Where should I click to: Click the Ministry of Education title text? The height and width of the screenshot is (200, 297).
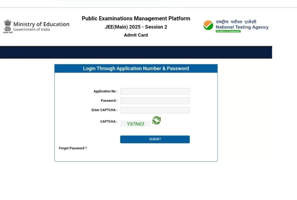point(41,24)
